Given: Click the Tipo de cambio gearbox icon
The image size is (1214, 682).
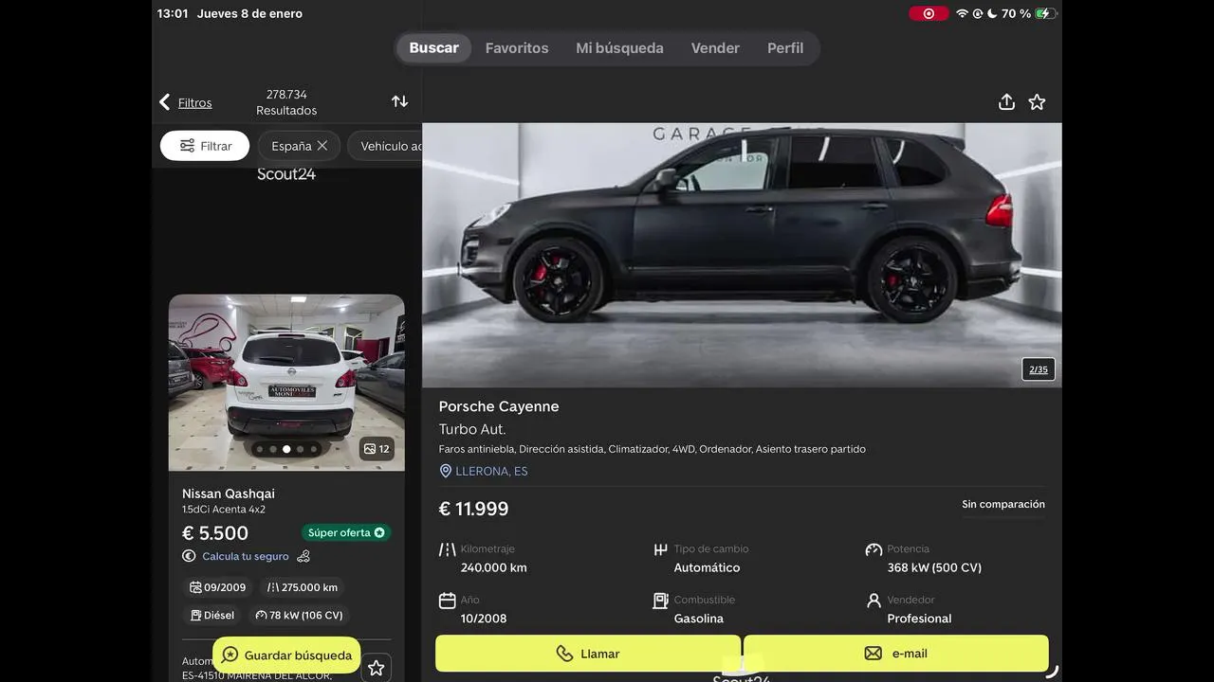Looking at the screenshot, I should click(660, 549).
